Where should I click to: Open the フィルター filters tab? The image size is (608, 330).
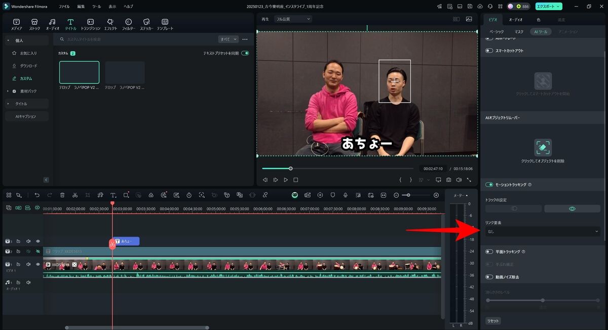[x=128, y=24]
